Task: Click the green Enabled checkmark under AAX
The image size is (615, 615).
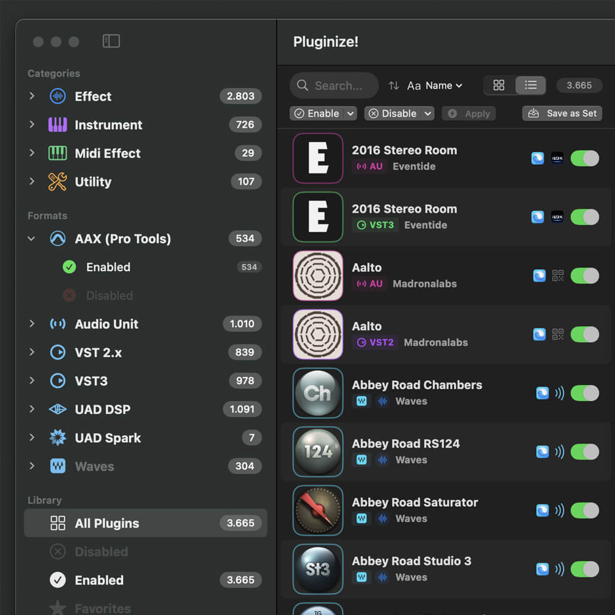Action: 69,267
